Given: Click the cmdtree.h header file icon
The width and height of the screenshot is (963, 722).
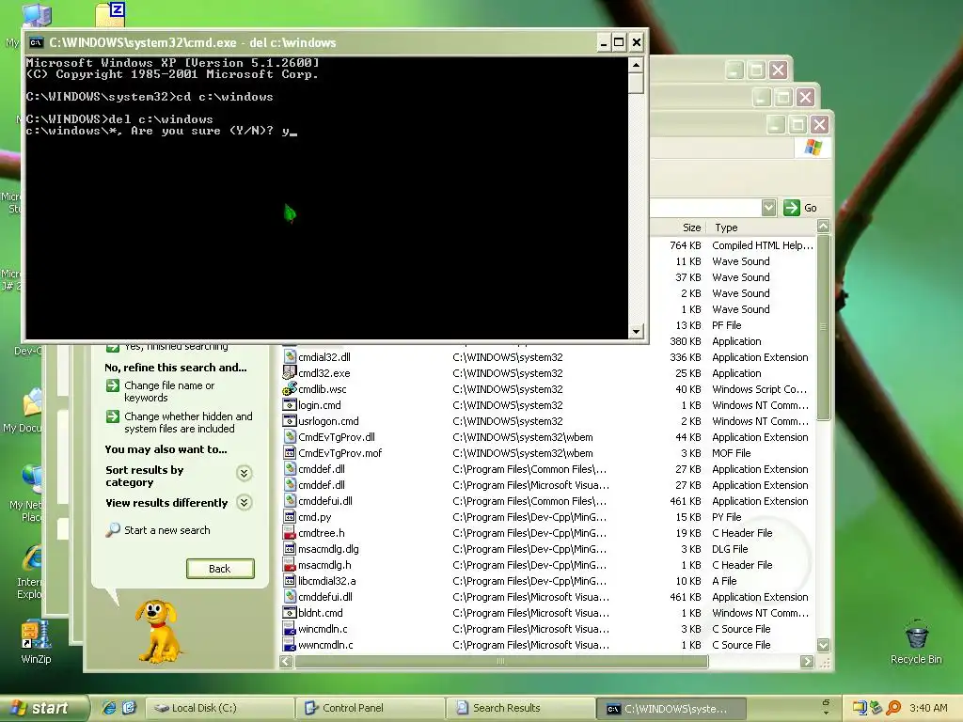Looking at the screenshot, I should (x=290, y=532).
